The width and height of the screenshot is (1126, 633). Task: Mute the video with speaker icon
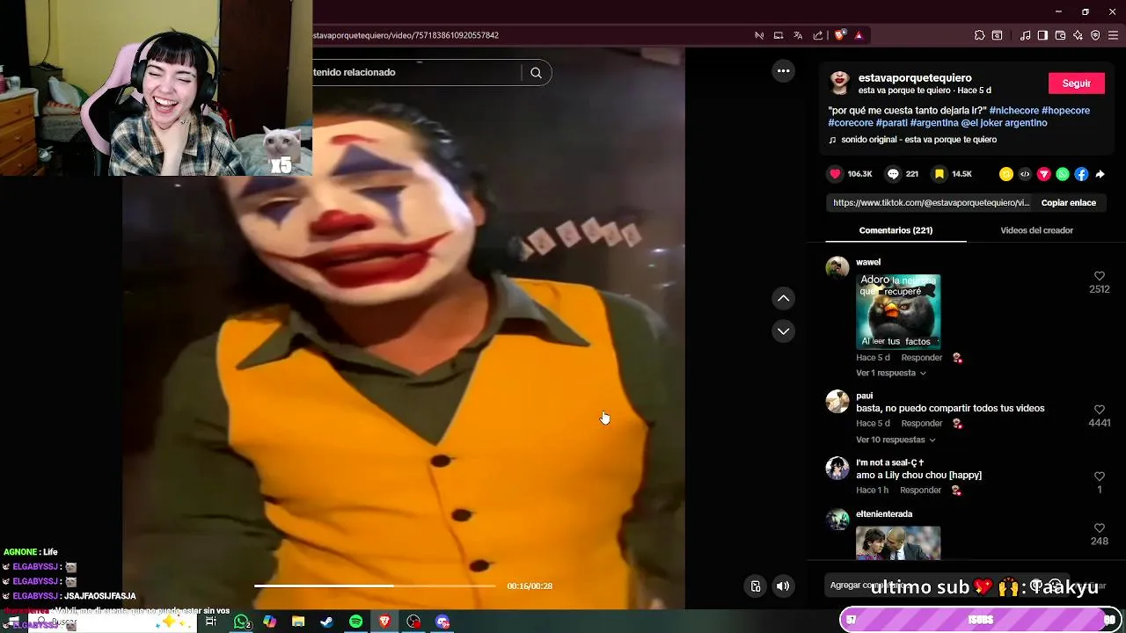tap(783, 586)
